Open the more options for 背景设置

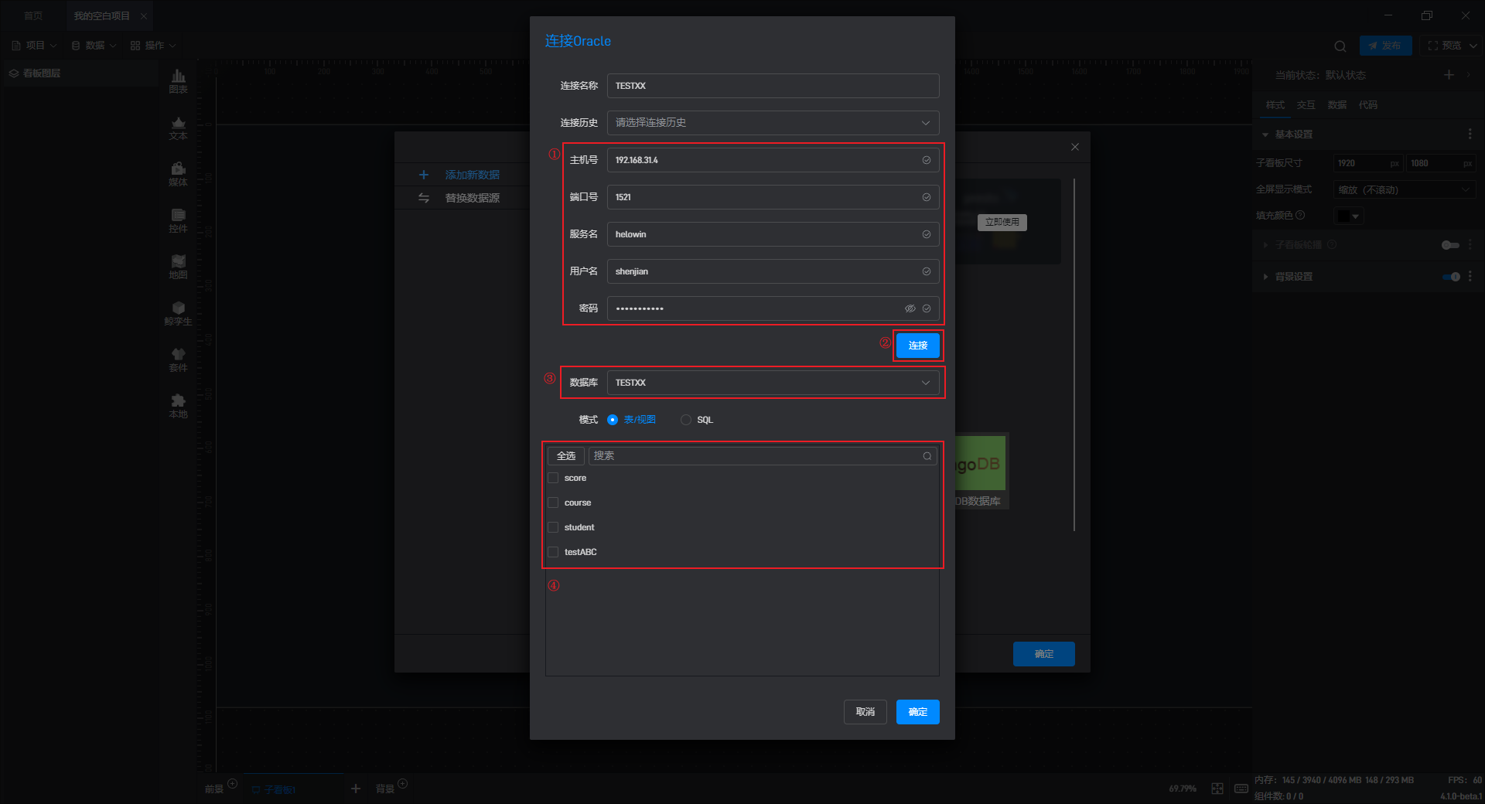click(x=1470, y=276)
